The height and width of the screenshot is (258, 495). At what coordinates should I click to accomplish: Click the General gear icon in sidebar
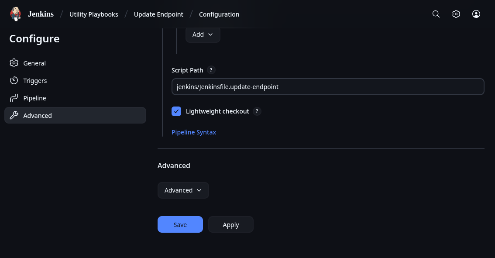pos(14,63)
